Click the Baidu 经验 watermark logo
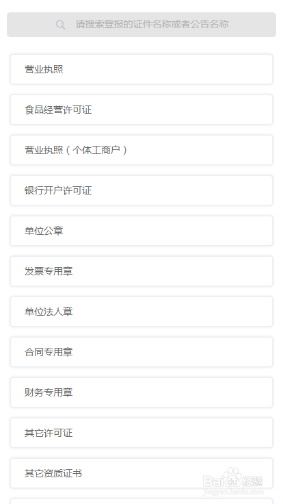This screenshot has height=504, width=283. click(x=233, y=481)
